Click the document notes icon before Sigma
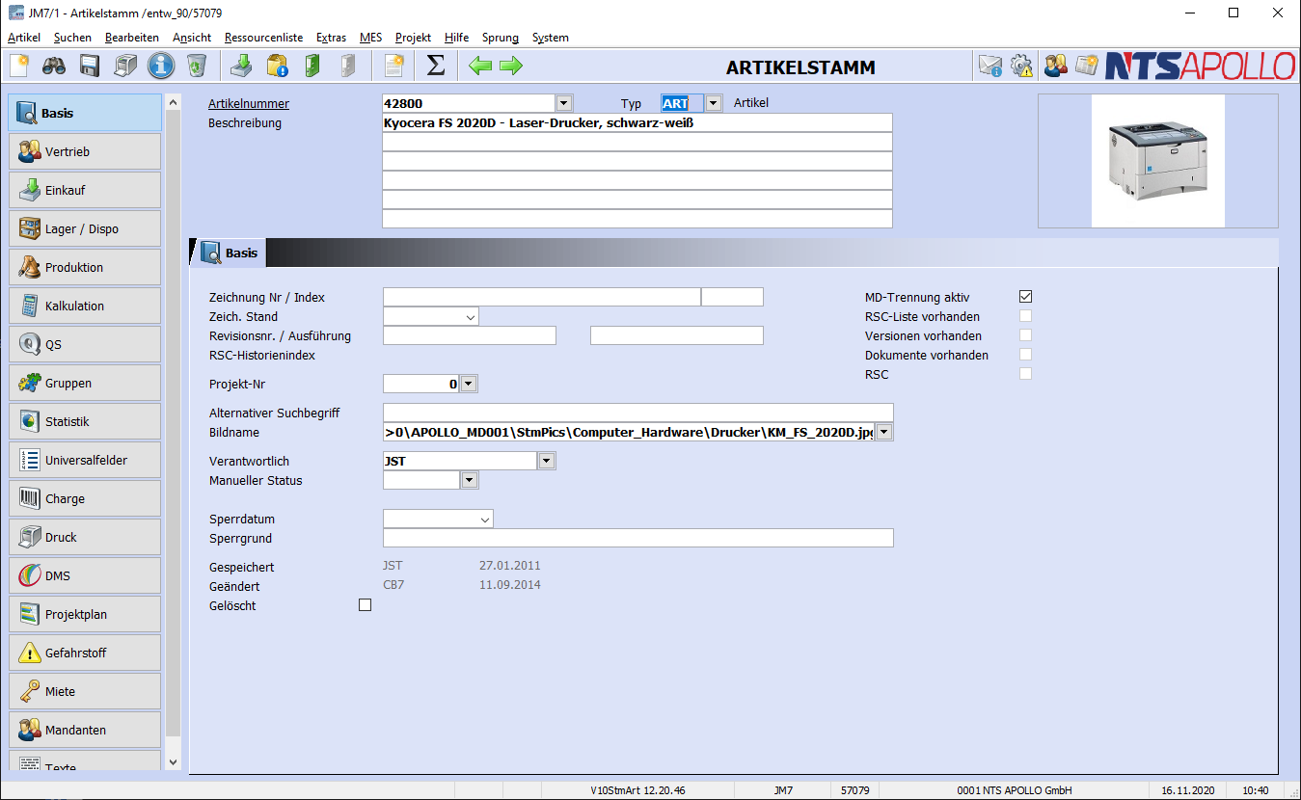The image size is (1301, 800). [393, 66]
